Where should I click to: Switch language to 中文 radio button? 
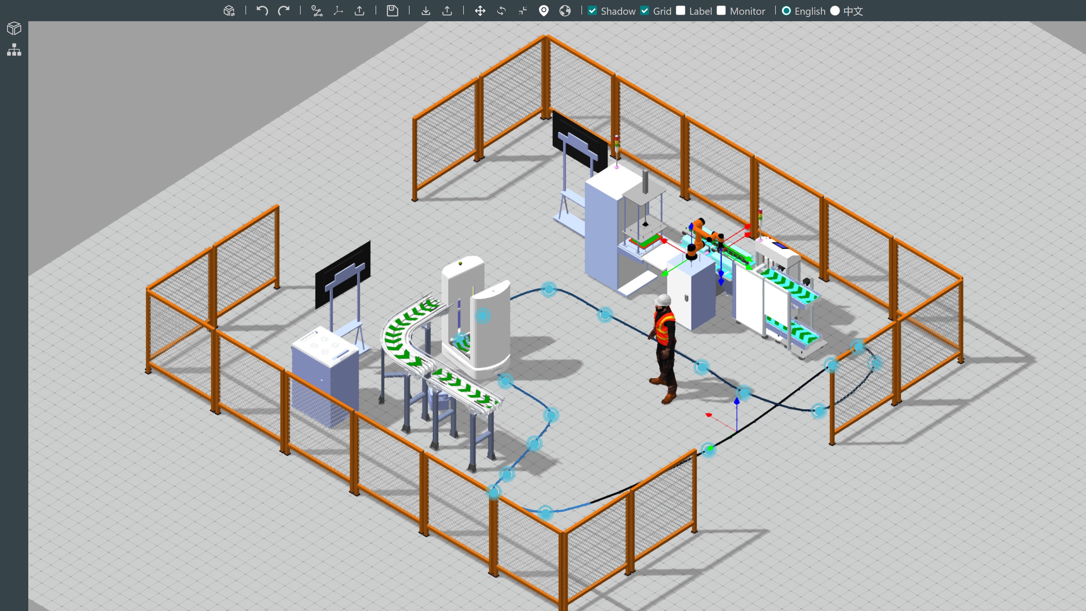(835, 11)
